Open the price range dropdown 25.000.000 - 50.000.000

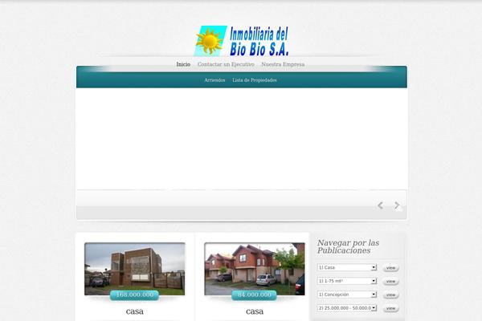[x=347, y=308]
